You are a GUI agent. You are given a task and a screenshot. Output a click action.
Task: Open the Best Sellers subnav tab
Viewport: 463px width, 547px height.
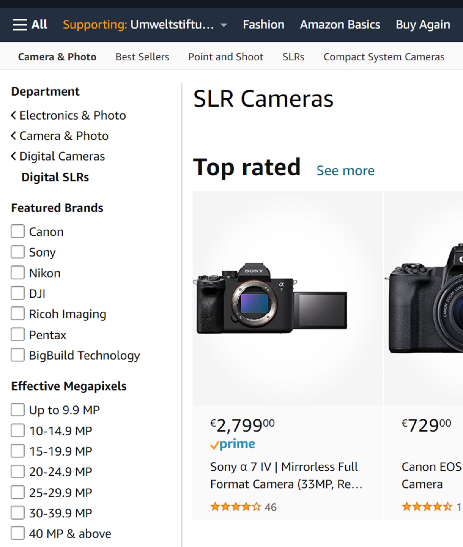142,57
